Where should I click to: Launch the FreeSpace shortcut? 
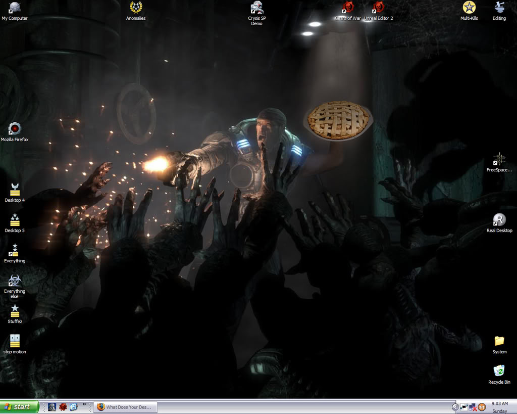(499, 162)
